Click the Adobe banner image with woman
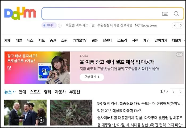 (x=37, y=68)
